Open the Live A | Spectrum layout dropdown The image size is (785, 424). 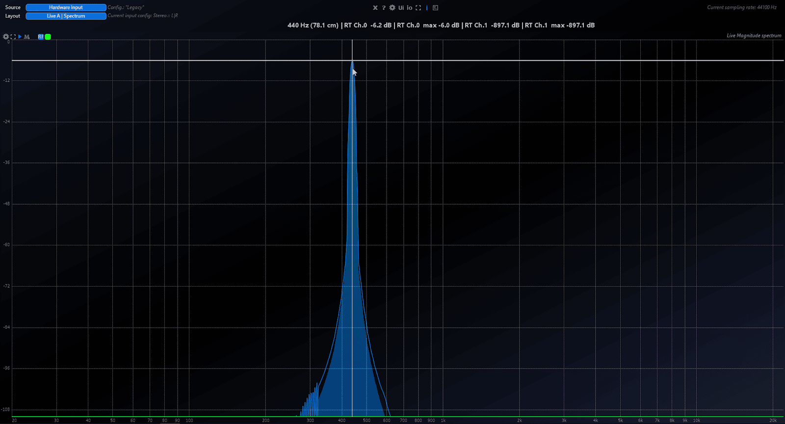pos(66,16)
